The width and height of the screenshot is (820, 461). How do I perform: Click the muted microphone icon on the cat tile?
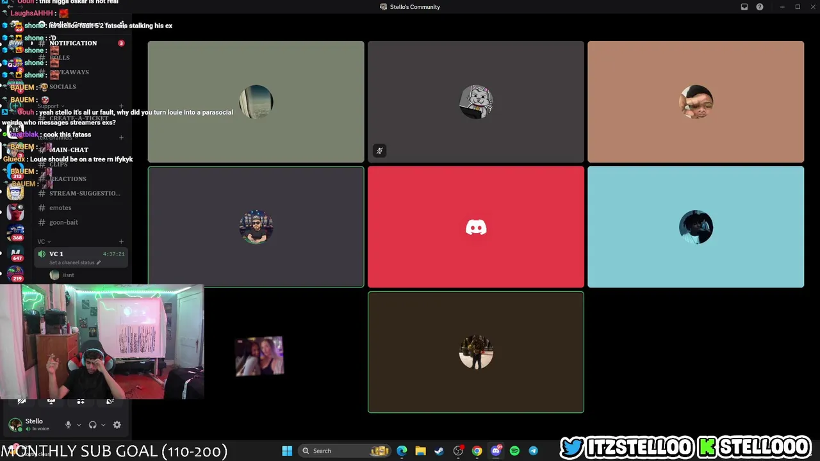(379, 151)
